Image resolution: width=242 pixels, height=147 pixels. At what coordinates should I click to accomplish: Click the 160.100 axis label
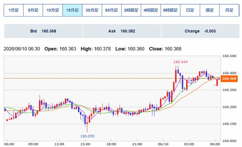click(229, 124)
